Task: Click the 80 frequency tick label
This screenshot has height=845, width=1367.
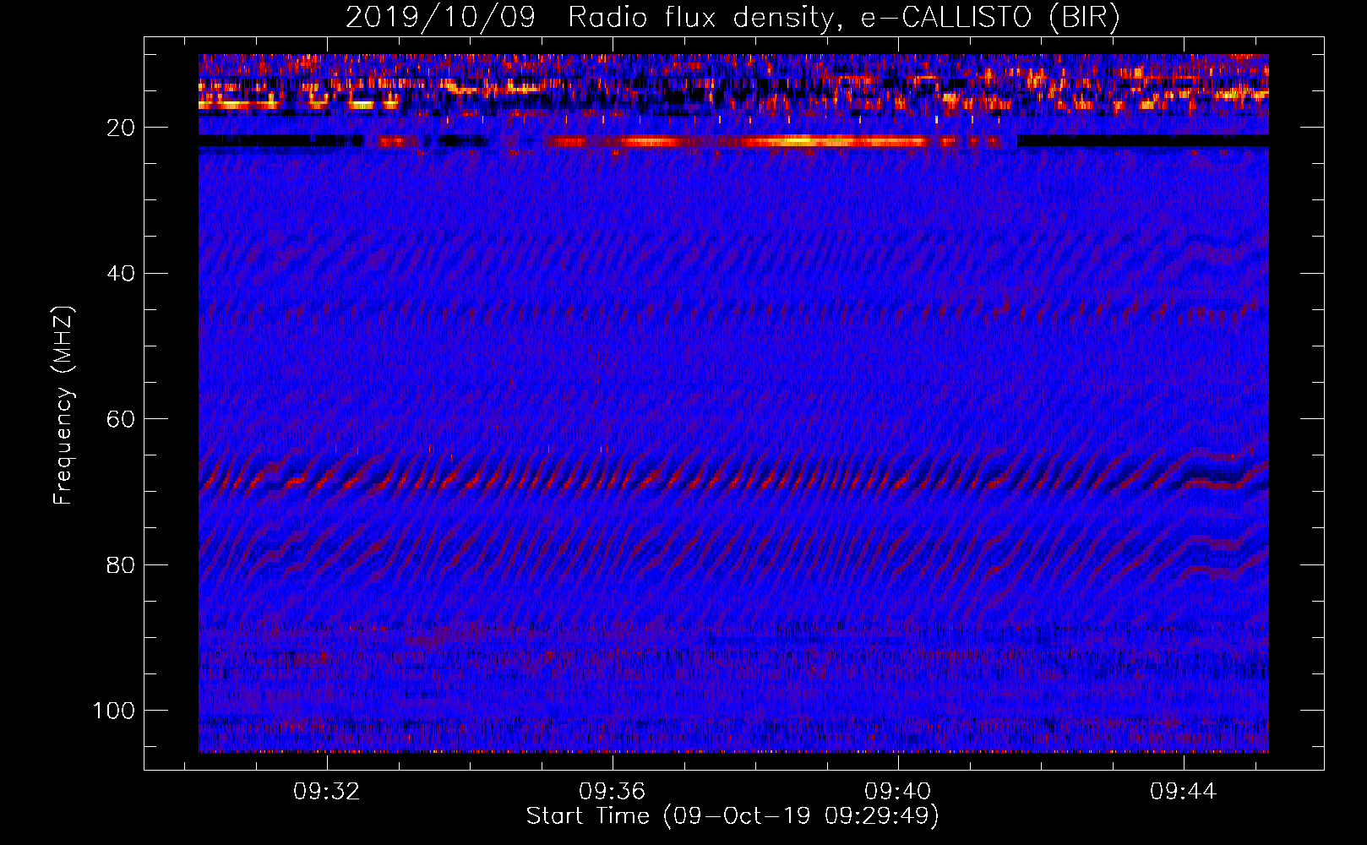Action: click(x=121, y=564)
